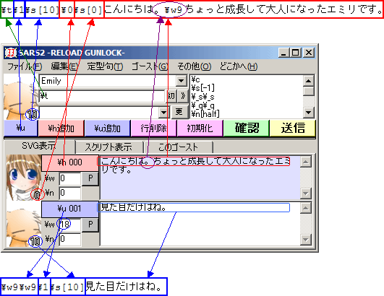The width and height of the screenshot is (384, 296).
Task: Click the \n field in \u row
Action: pos(70,239)
